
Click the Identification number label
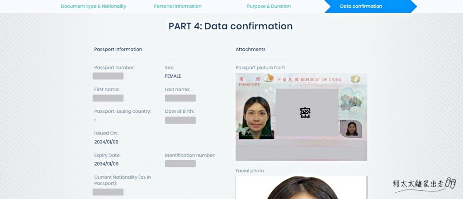(x=190, y=155)
